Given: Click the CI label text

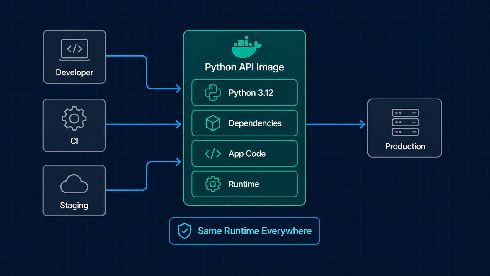Looking at the screenshot, I should [74, 141].
